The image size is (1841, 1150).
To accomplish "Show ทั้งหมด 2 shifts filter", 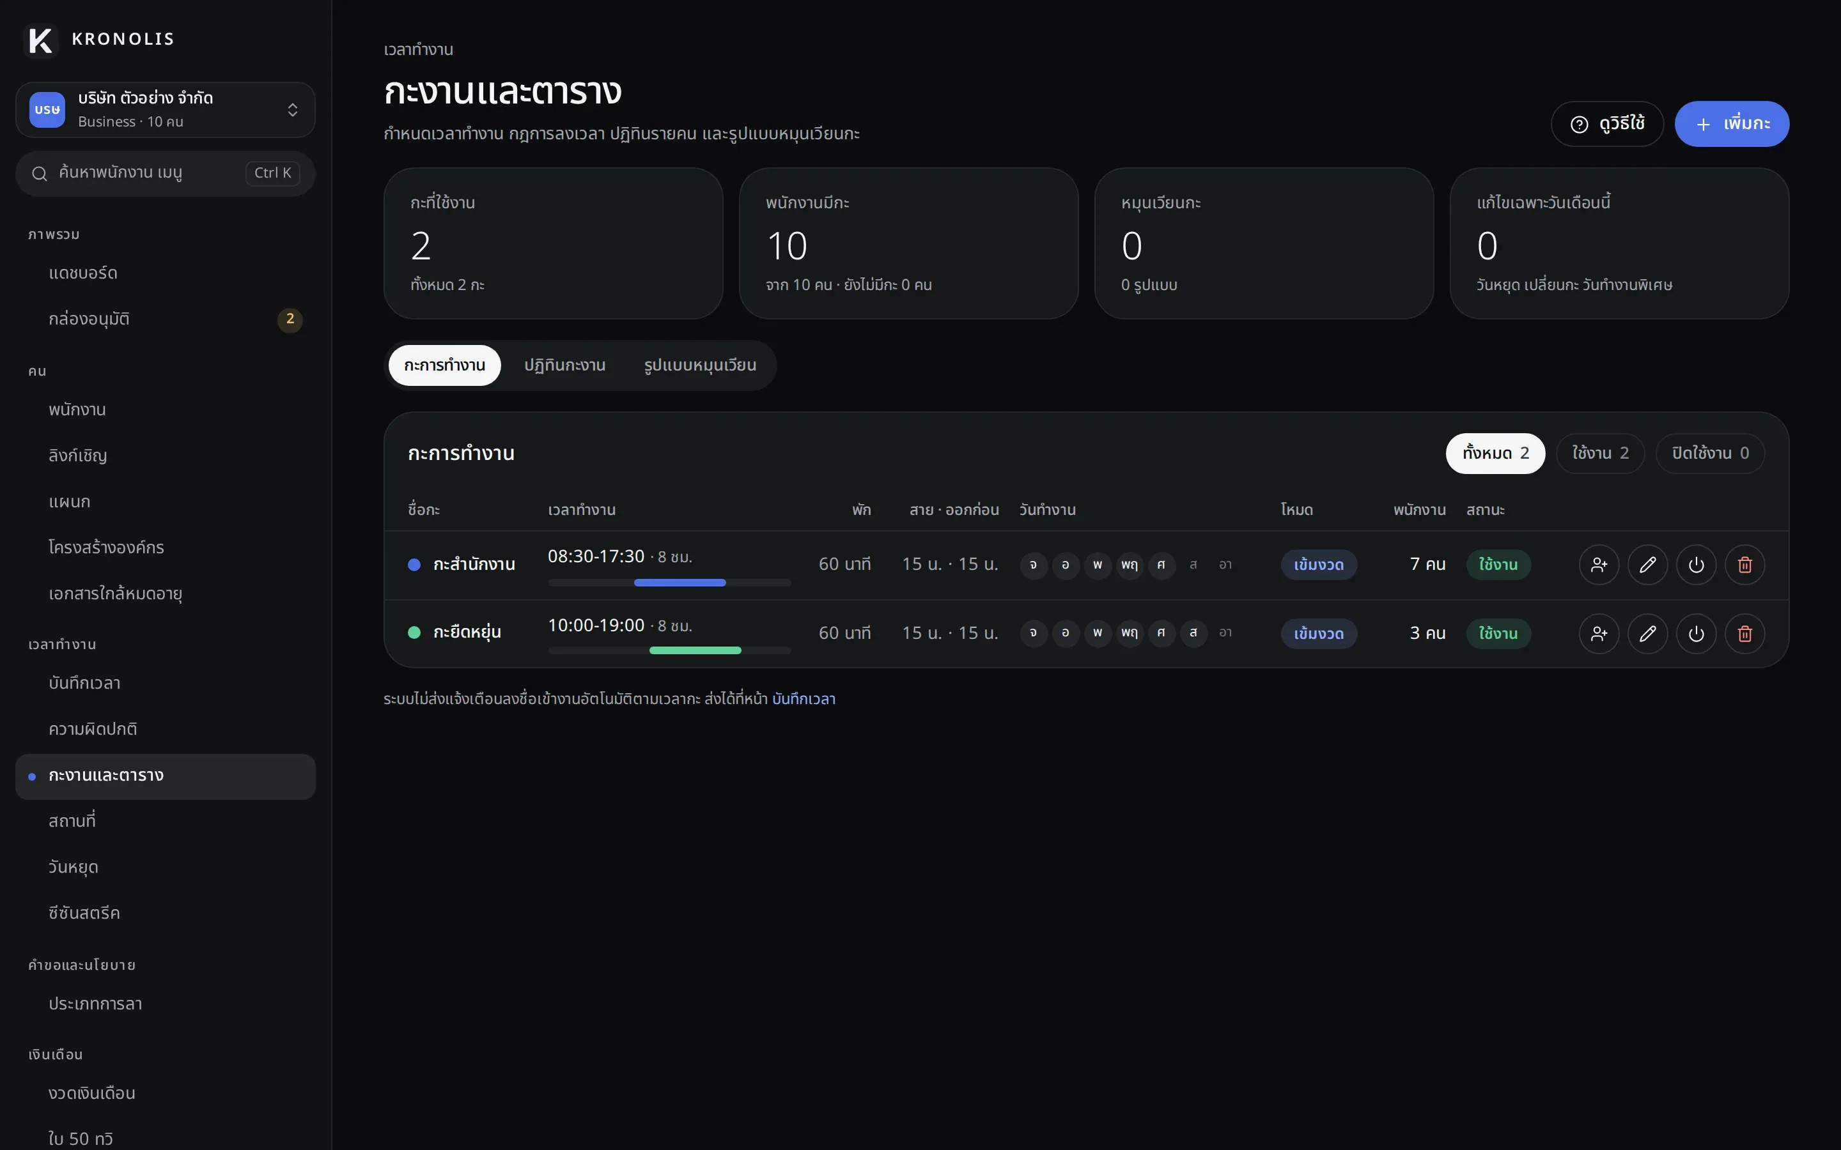I will coord(1495,454).
